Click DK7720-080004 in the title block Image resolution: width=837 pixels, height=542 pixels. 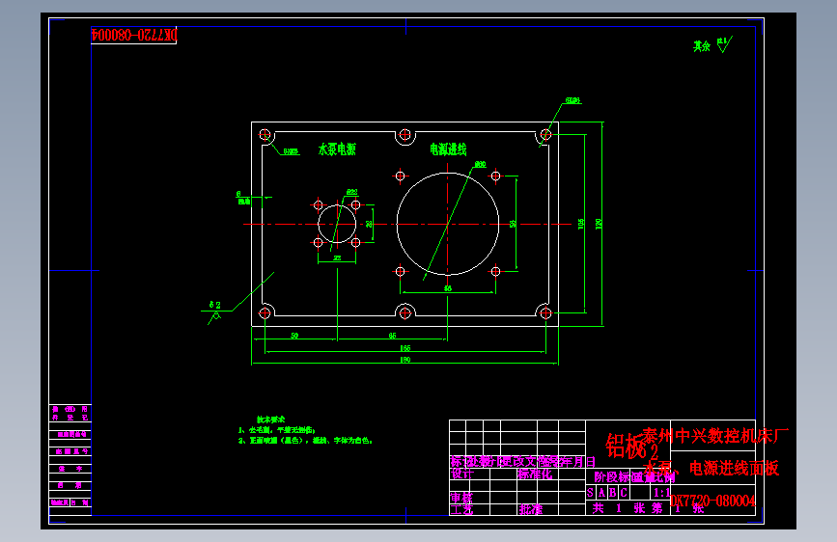click(712, 501)
